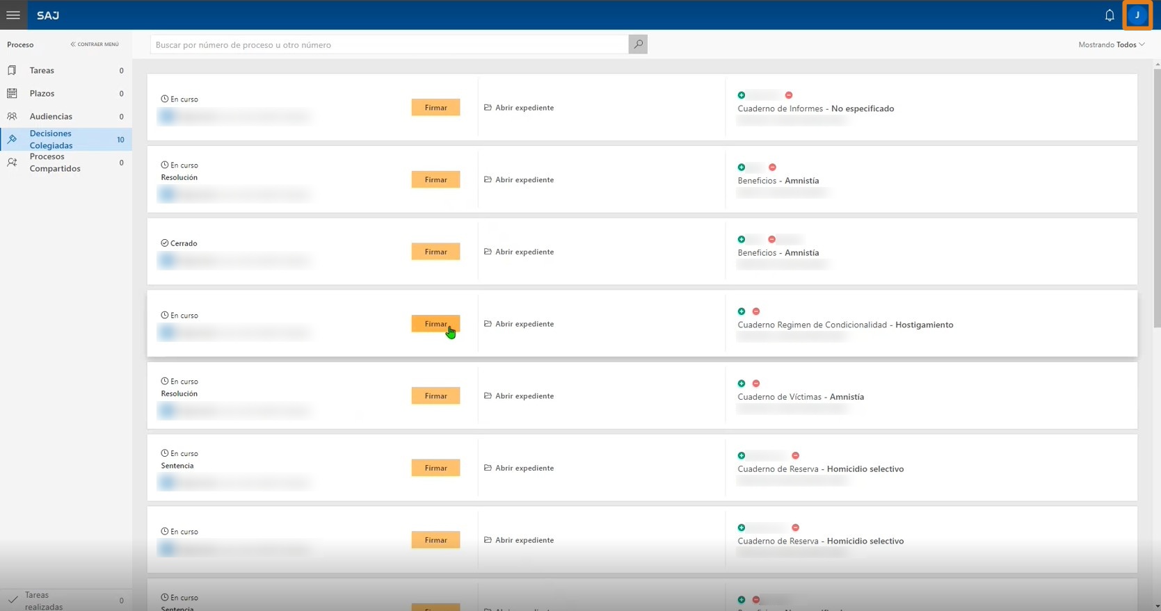Click Firmar on Cuaderno de Víctimas row
Image resolution: width=1161 pixels, height=611 pixels.
click(x=435, y=396)
